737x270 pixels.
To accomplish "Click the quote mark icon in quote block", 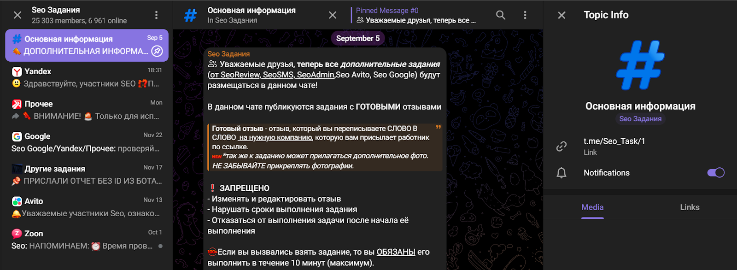I will pos(438,128).
